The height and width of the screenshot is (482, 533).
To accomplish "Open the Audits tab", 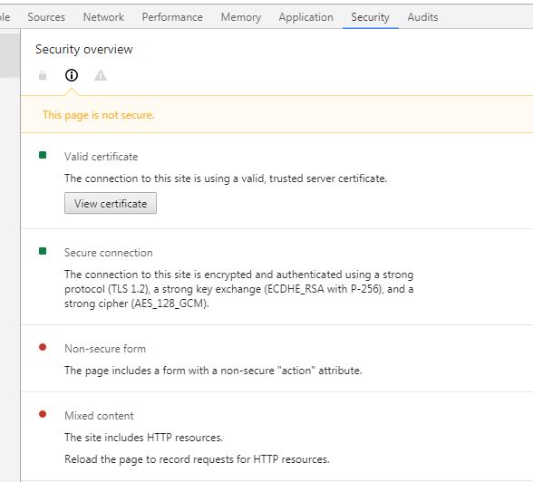I will (x=422, y=17).
